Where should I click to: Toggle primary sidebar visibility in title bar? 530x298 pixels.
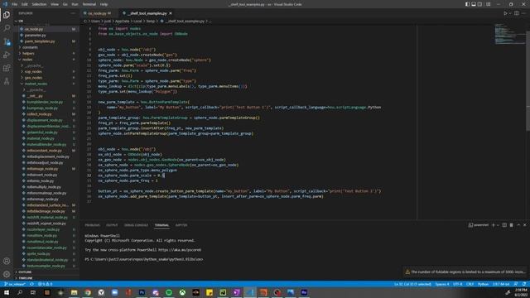click(x=467, y=4)
